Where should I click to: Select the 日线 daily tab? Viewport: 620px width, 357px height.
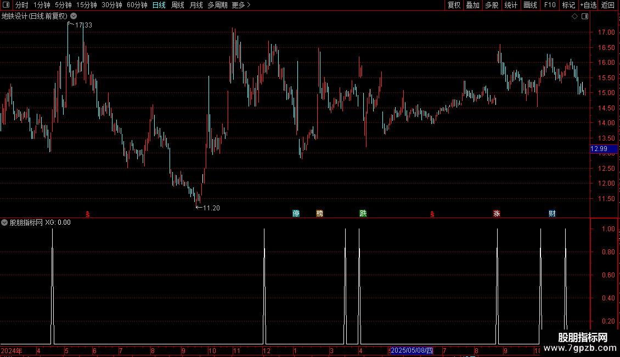coord(159,5)
